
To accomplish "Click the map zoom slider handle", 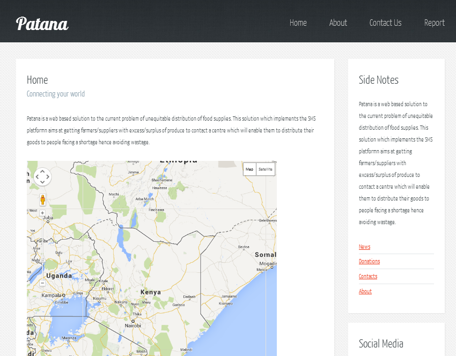I will pyautogui.click(x=42, y=261).
